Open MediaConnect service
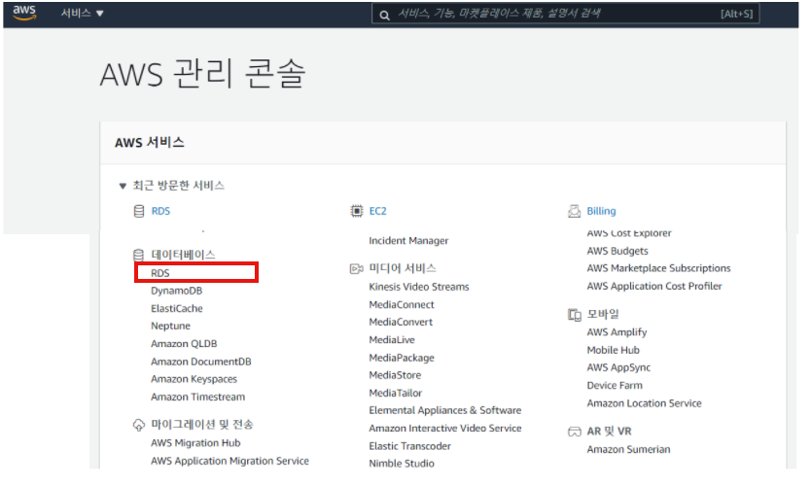 [x=402, y=304]
